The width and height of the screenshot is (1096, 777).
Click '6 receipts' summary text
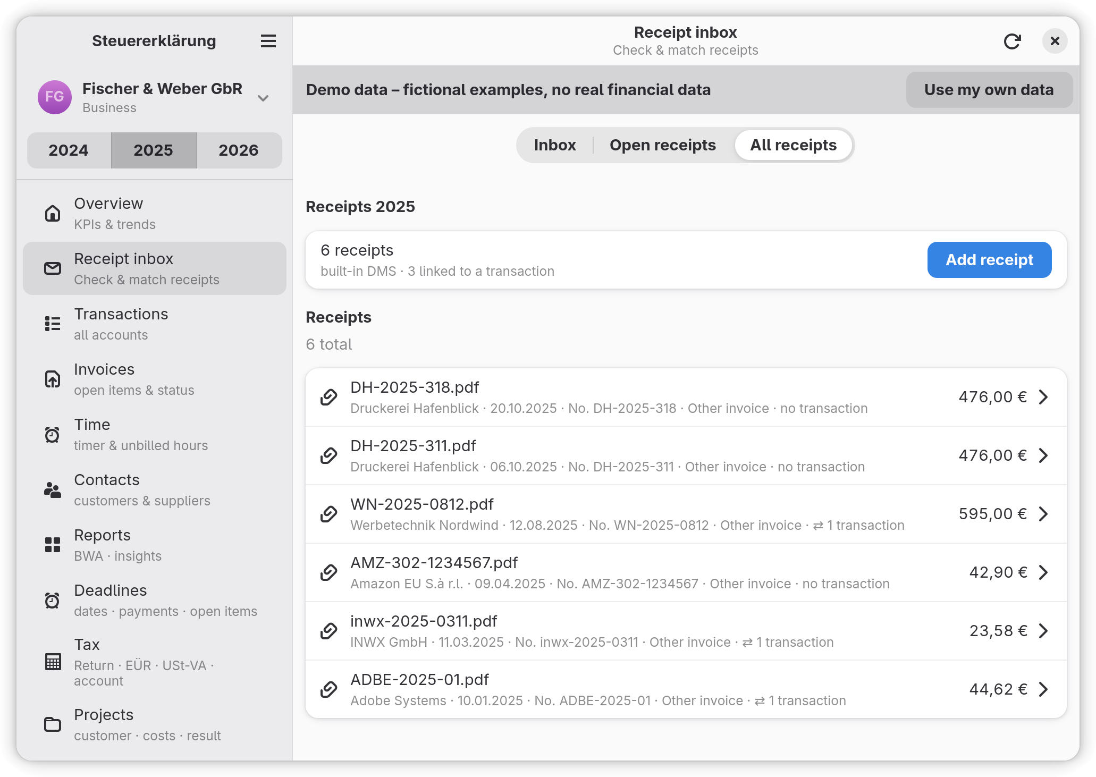(x=357, y=250)
